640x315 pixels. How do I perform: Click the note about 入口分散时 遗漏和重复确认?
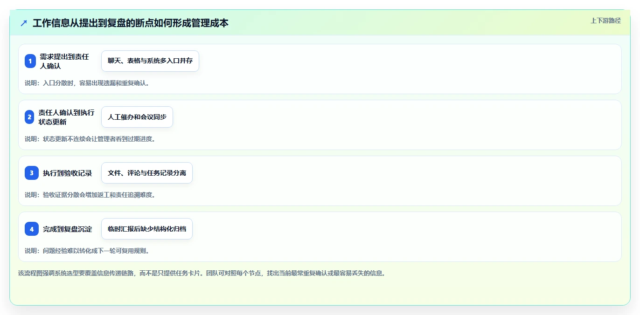[87, 83]
